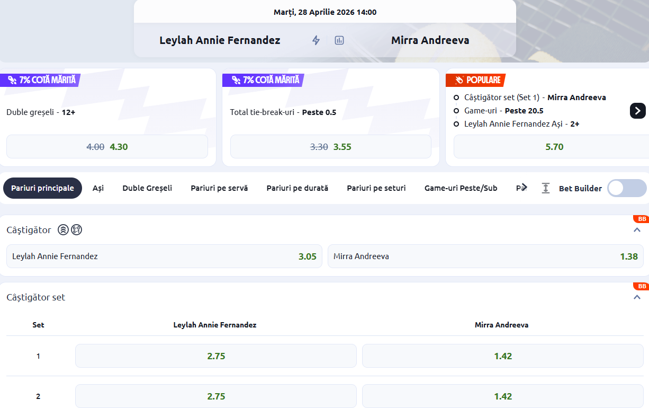649x408 pixels.
Task: Click the next arrow on Populare card
Action: (637, 111)
